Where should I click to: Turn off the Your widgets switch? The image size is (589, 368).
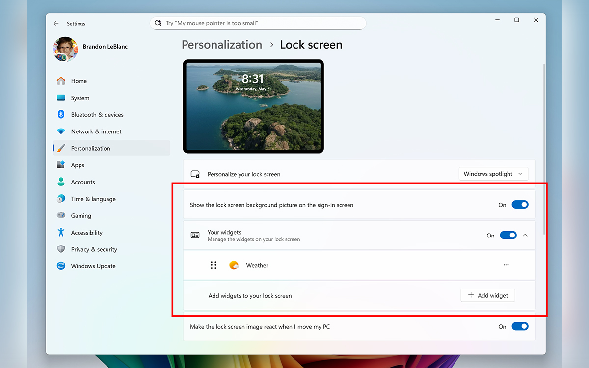508,236
